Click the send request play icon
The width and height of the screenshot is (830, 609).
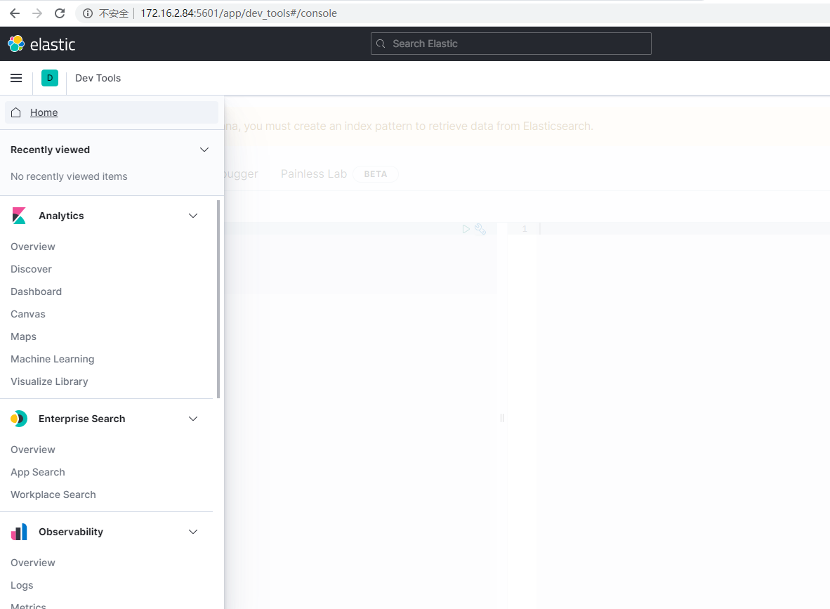[x=466, y=229]
